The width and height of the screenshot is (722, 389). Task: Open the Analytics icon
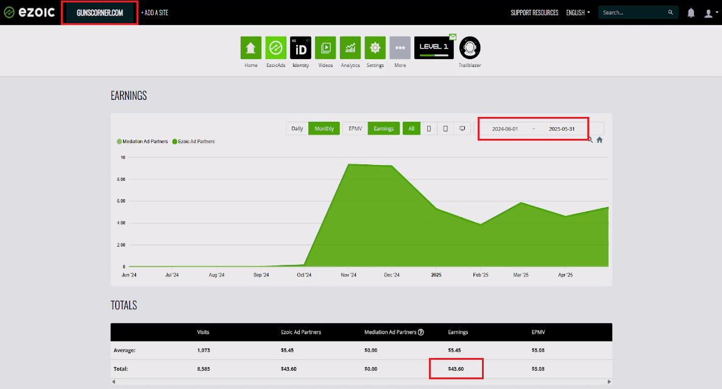click(x=350, y=48)
